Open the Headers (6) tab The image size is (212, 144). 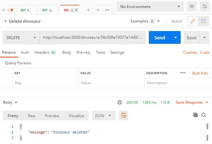point(45,52)
